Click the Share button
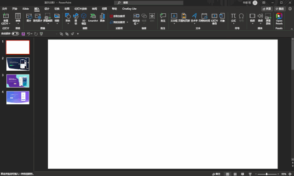Screen dimensions: 294x176 (267, 9)
